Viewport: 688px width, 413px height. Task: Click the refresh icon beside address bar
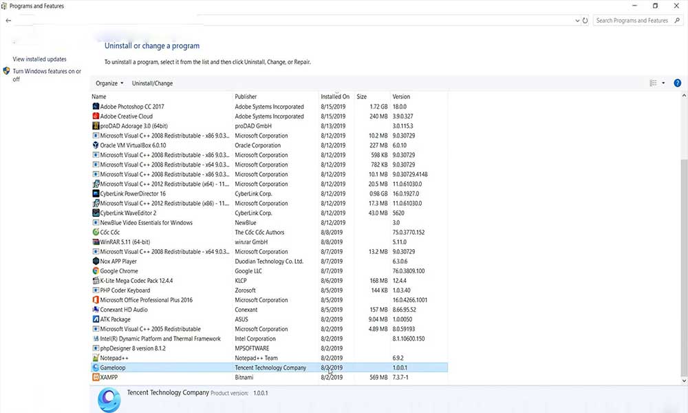pyautogui.click(x=585, y=20)
